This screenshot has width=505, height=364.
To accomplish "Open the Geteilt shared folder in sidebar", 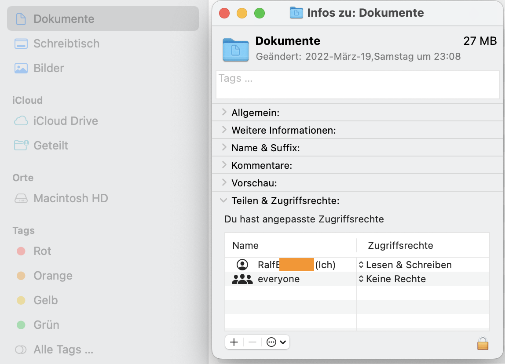I will 51,146.
